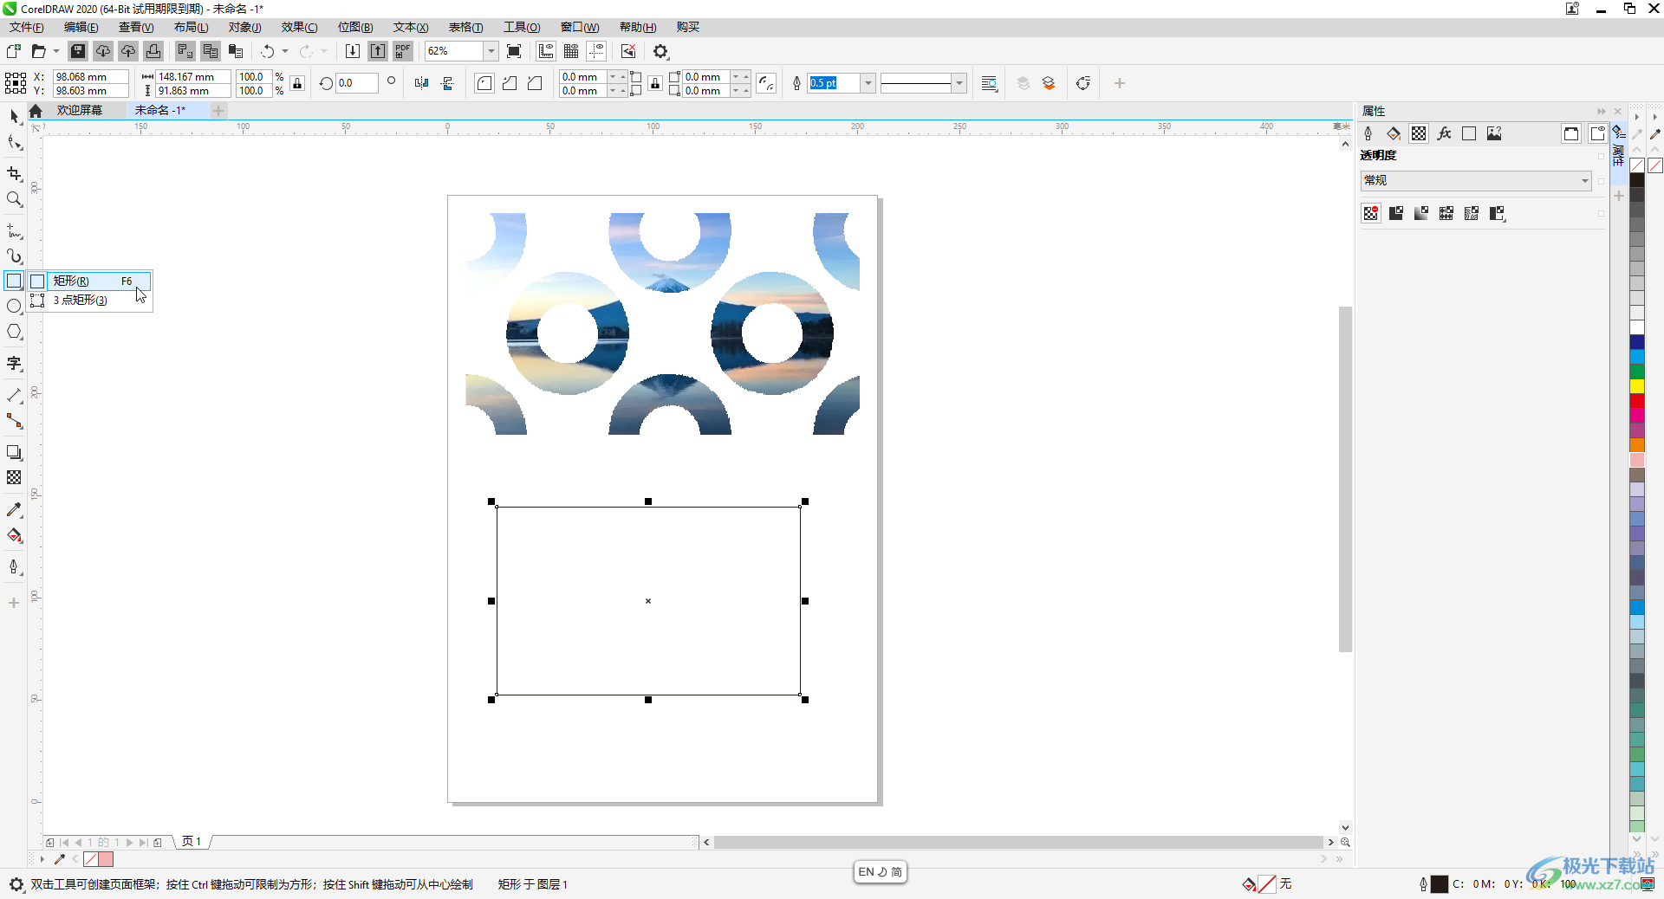Select the Pick tool in toolbox

[14, 116]
